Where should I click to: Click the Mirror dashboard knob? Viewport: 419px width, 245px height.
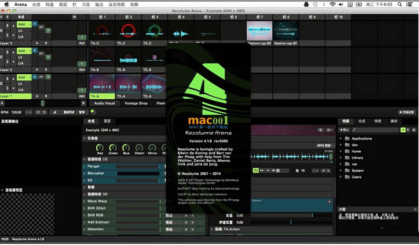pyautogui.click(x=152, y=147)
